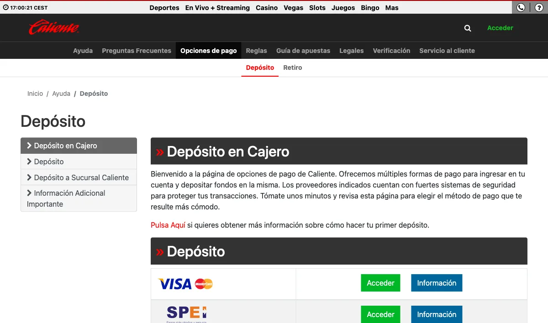
Task: Expand Depósito en Cajero sidebar item
Action: click(x=79, y=146)
